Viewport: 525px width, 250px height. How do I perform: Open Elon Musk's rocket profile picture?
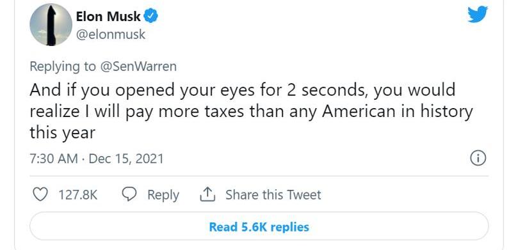[x=51, y=25]
